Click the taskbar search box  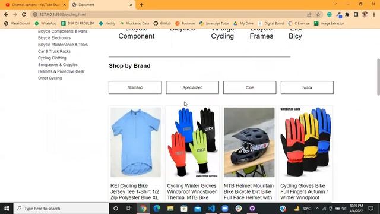point(61,209)
